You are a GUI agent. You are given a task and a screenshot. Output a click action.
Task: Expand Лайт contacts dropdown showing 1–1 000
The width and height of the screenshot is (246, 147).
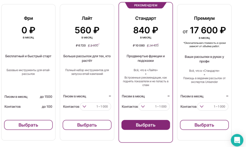click(x=95, y=106)
